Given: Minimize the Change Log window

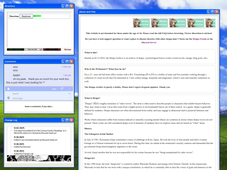Looking at the screenshot, I should pyautogui.click(x=63, y=120).
